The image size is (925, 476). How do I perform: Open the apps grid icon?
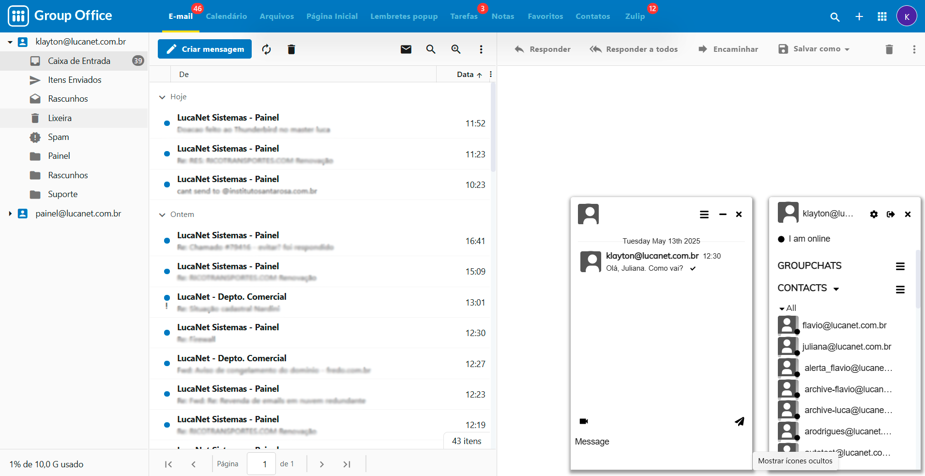(881, 17)
